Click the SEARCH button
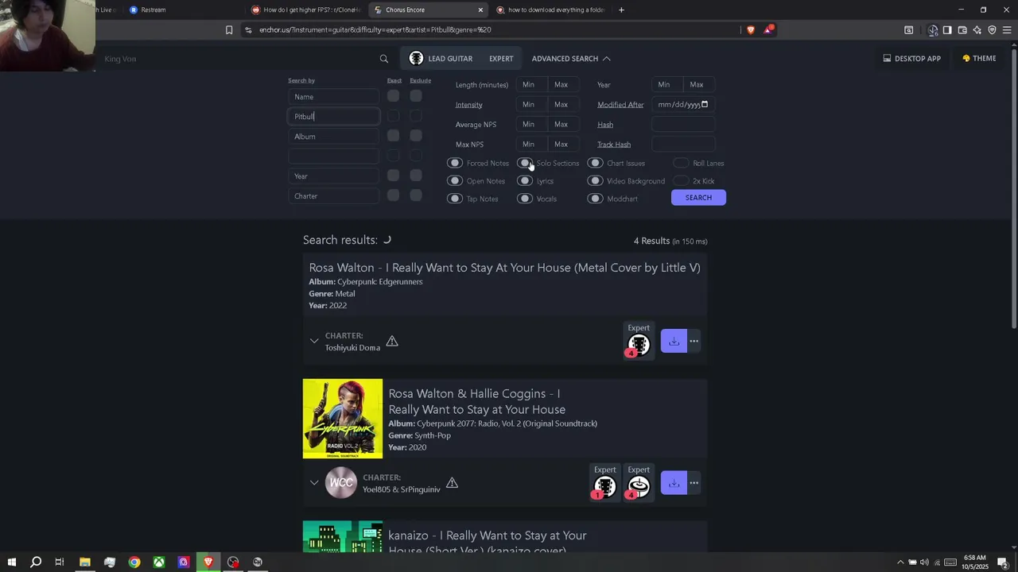This screenshot has width=1018, height=572. 698,198
